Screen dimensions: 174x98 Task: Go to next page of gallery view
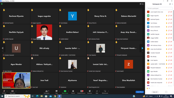[x=142, y=48]
